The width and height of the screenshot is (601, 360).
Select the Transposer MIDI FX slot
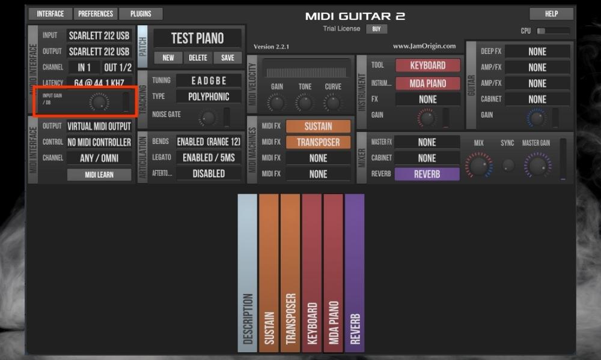[x=318, y=142]
